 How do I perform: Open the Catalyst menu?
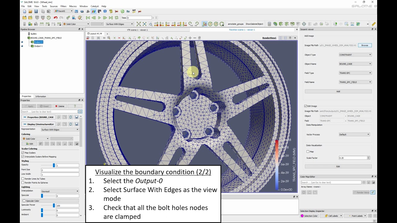point(95,6)
